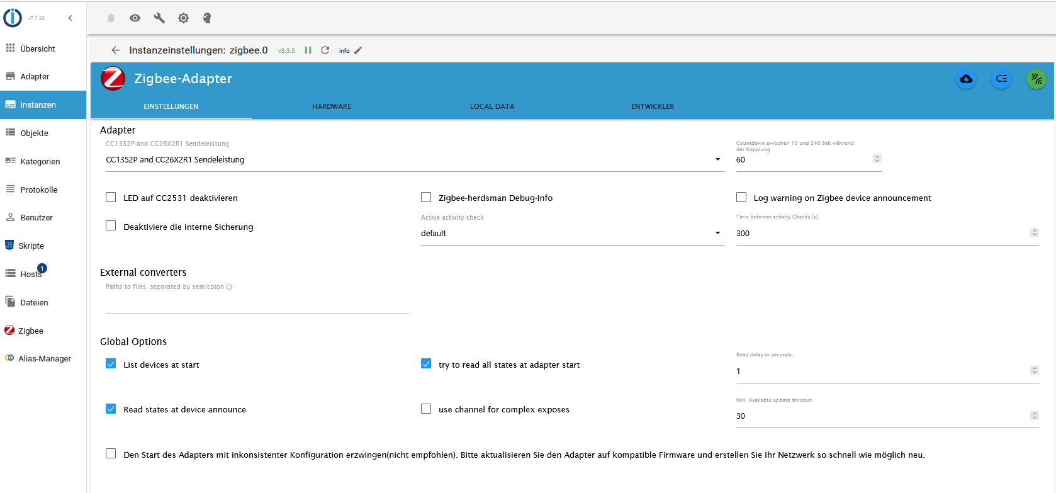Open Kategorien in the sidebar
This screenshot has width=1056, height=493.
[43, 161]
